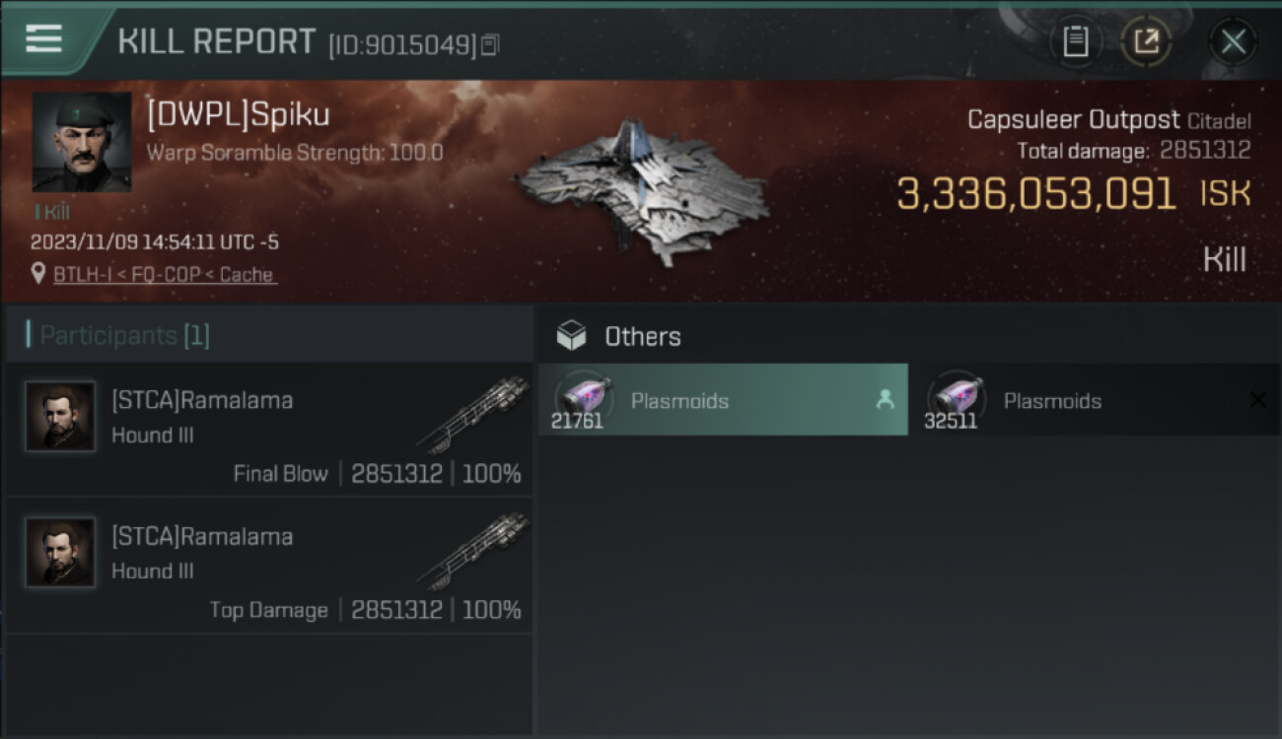View Spiku's victim portrait
1282x739 pixels.
coord(82,142)
